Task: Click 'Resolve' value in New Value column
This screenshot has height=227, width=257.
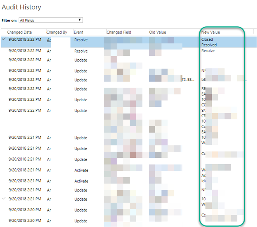Action: [208, 51]
